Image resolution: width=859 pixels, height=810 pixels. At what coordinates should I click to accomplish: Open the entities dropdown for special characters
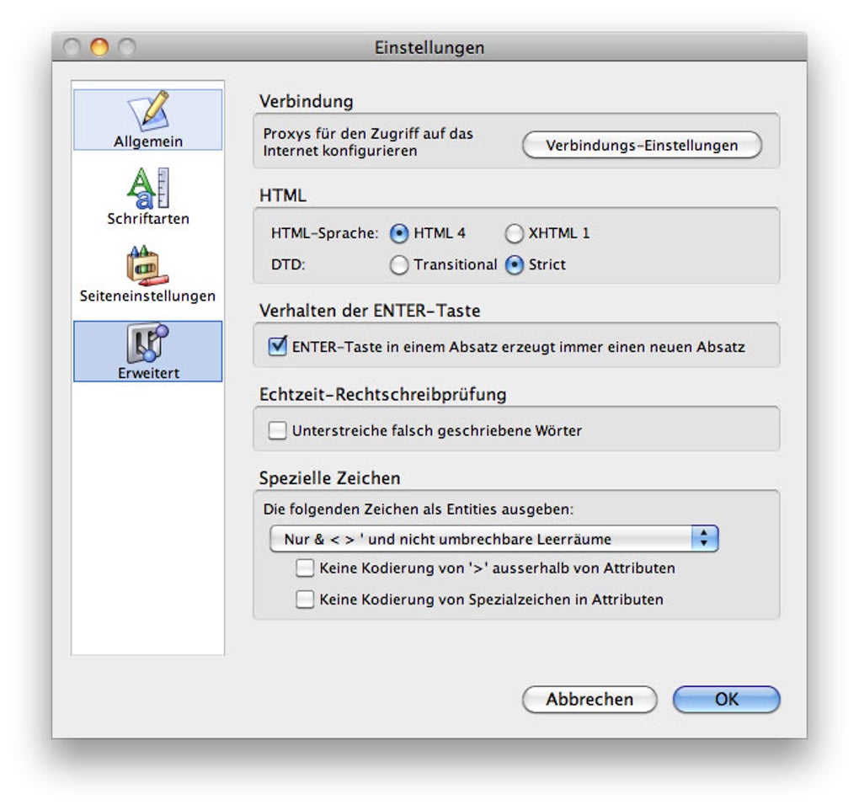pyautogui.click(x=494, y=539)
